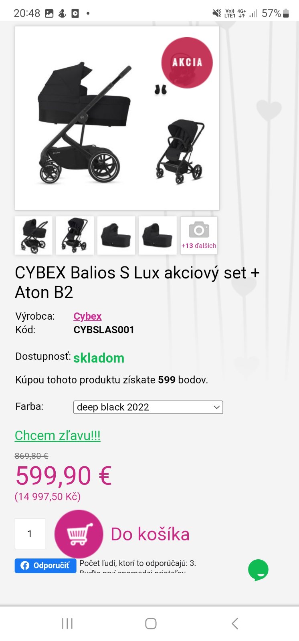
Task: Tap the camera icon with +13 ďalších
Action: 199,236
